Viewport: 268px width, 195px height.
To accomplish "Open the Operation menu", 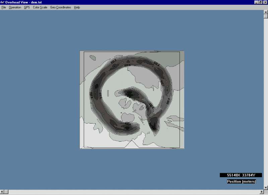I will pos(15,7).
